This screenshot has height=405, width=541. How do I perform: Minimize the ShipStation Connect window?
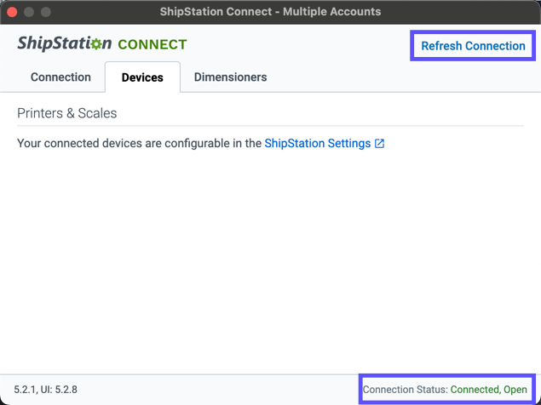click(x=29, y=12)
